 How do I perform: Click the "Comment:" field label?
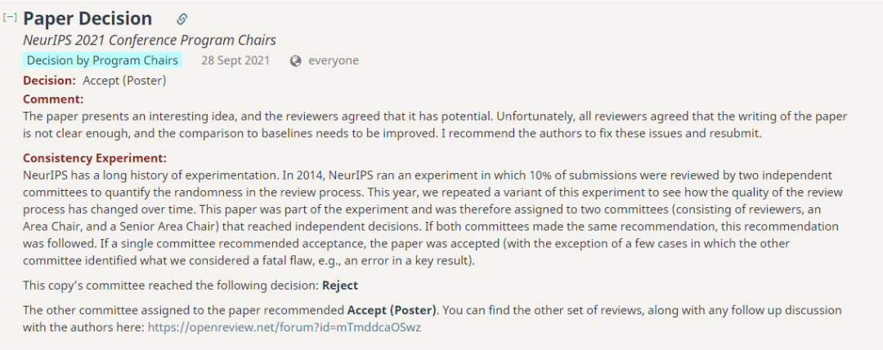(x=53, y=99)
